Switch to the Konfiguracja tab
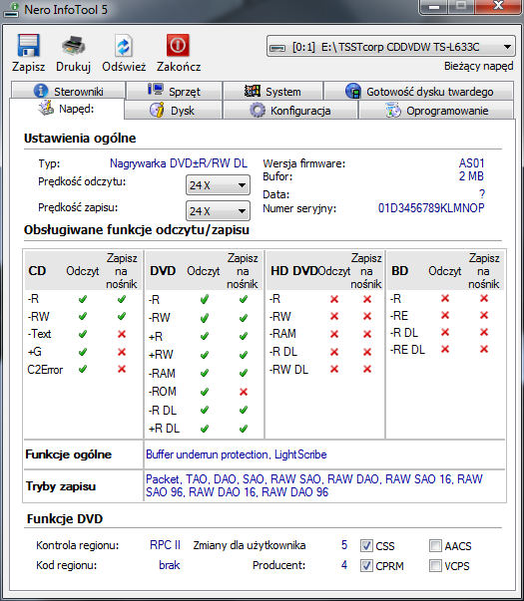Viewport: 524px width, 601px height. (x=290, y=111)
